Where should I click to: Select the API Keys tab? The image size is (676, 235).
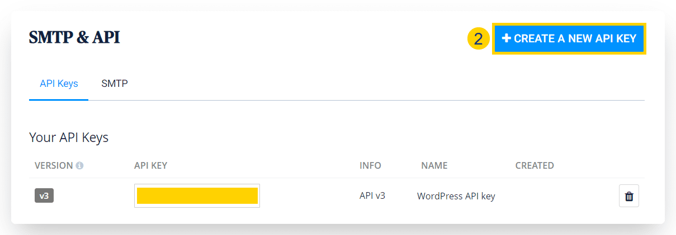click(x=59, y=84)
